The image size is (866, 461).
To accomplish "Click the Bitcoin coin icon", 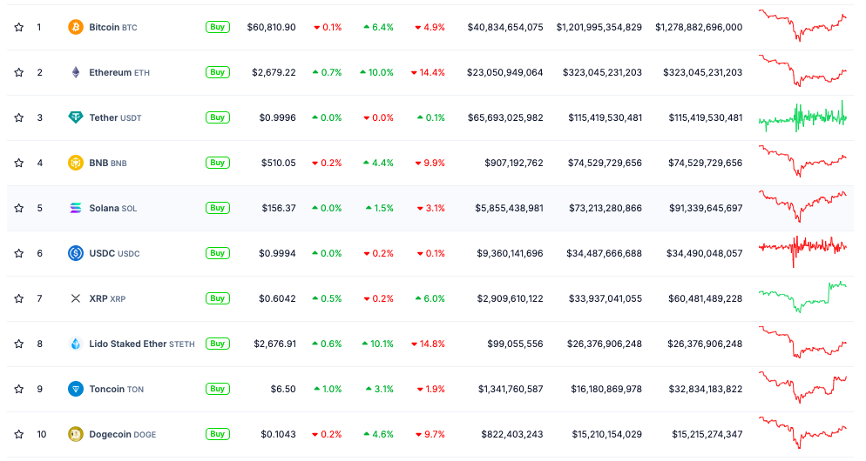I will (76, 27).
